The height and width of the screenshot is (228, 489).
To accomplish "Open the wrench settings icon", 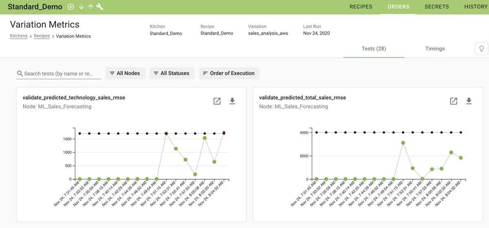I will pyautogui.click(x=99, y=7).
